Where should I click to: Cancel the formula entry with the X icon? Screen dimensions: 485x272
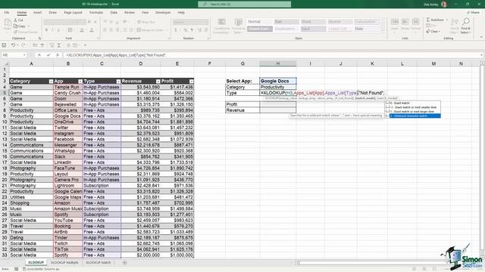coord(39,55)
